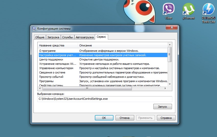
Task: Click description Открытие центра поддержки
Action: pyautogui.click(x=99, y=59)
